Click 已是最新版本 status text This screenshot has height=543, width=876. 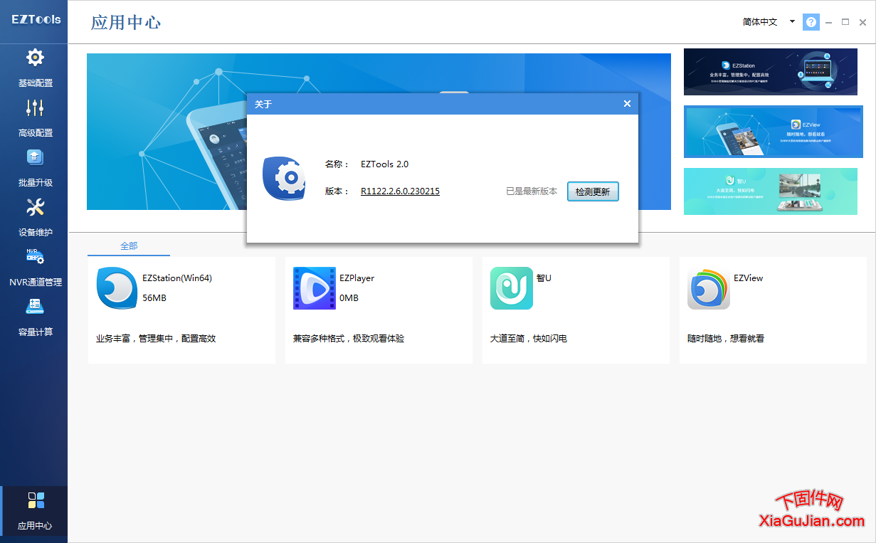pos(532,191)
